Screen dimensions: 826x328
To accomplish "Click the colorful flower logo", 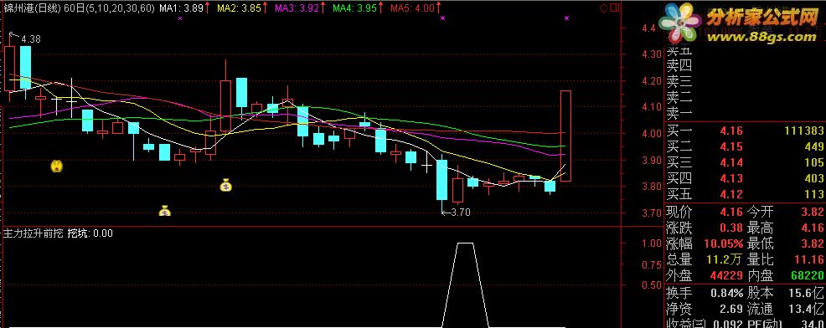I will 680,24.
